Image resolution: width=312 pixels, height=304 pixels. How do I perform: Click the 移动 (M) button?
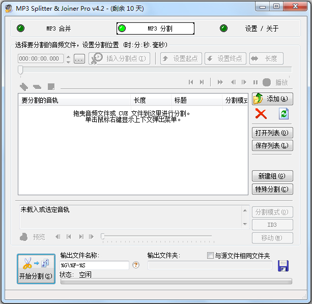[x=272, y=238]
